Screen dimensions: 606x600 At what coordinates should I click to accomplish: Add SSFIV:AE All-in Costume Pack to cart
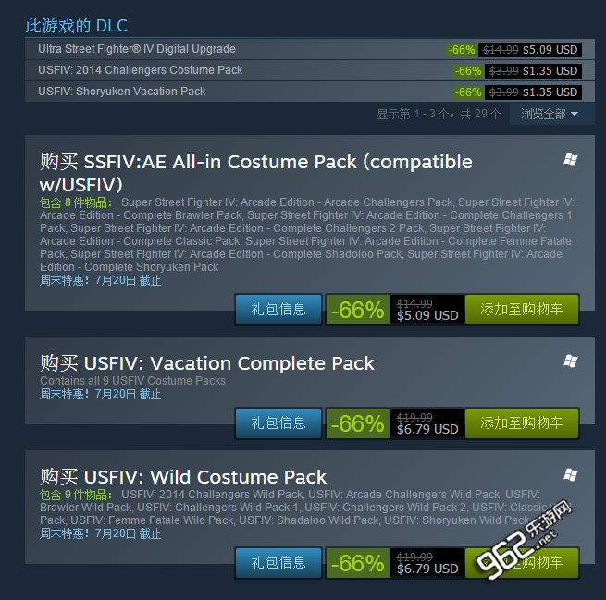coord(522,310)
